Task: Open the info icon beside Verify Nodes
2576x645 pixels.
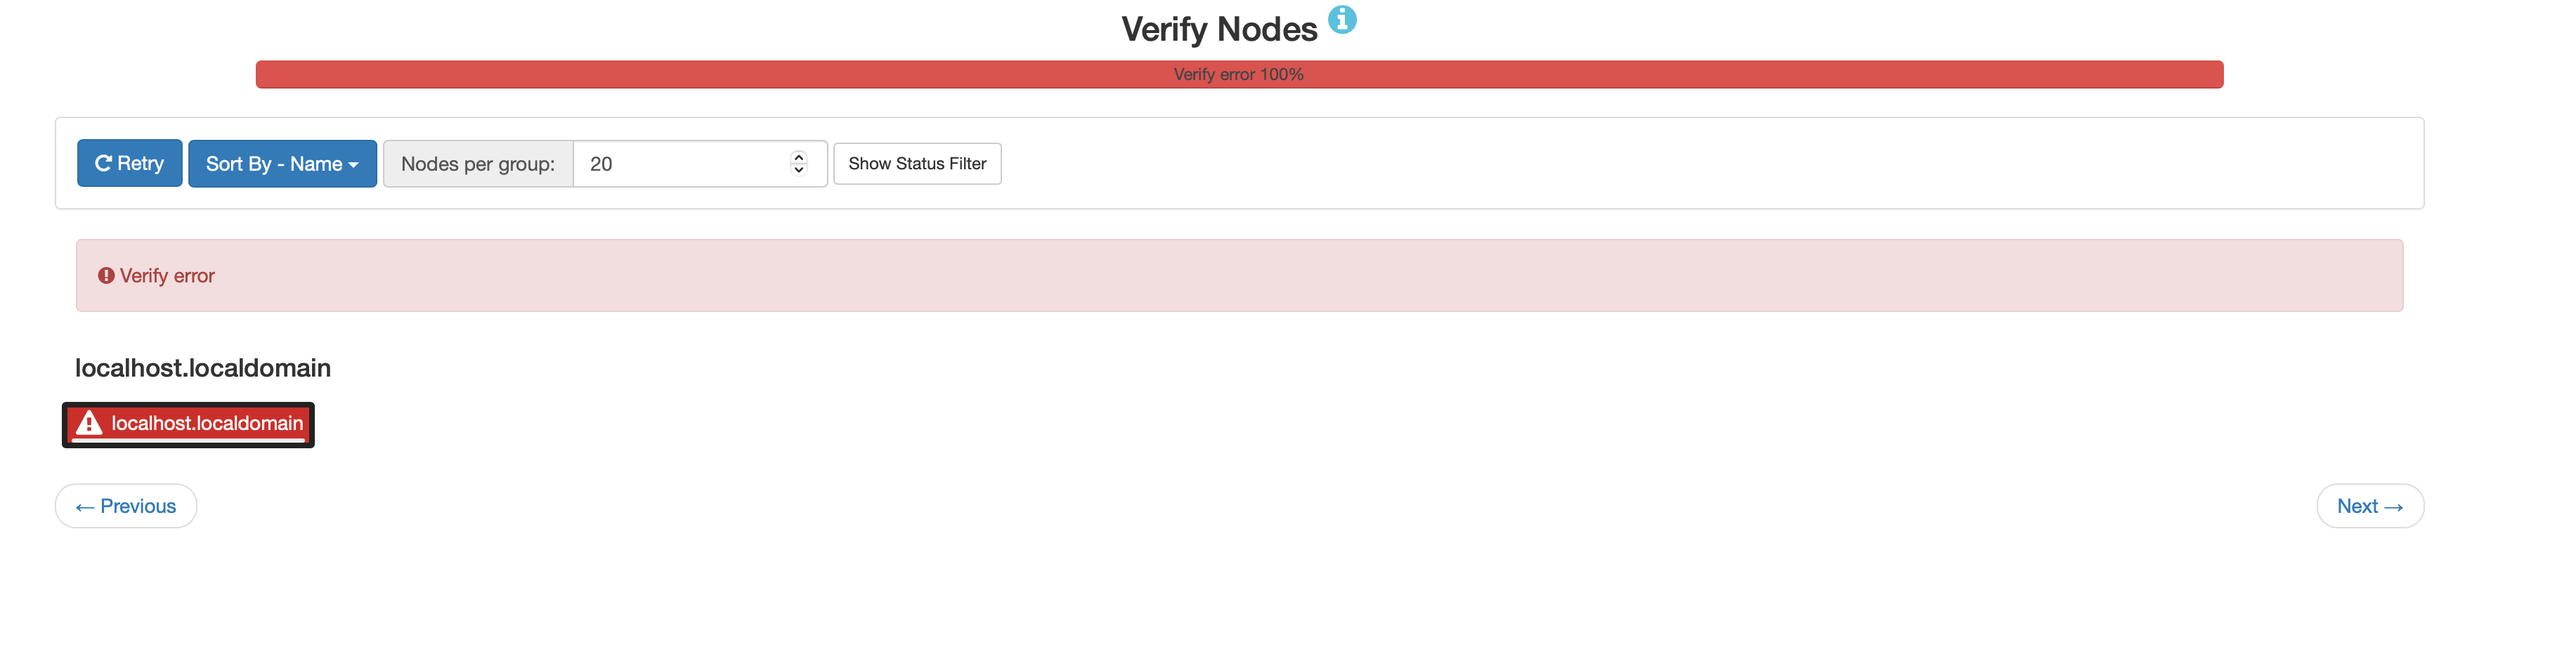Action: tap(1342, 20)
